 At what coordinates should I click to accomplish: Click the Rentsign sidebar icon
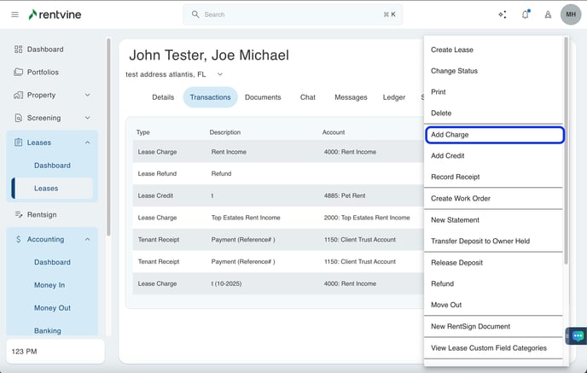pos(19,214)
